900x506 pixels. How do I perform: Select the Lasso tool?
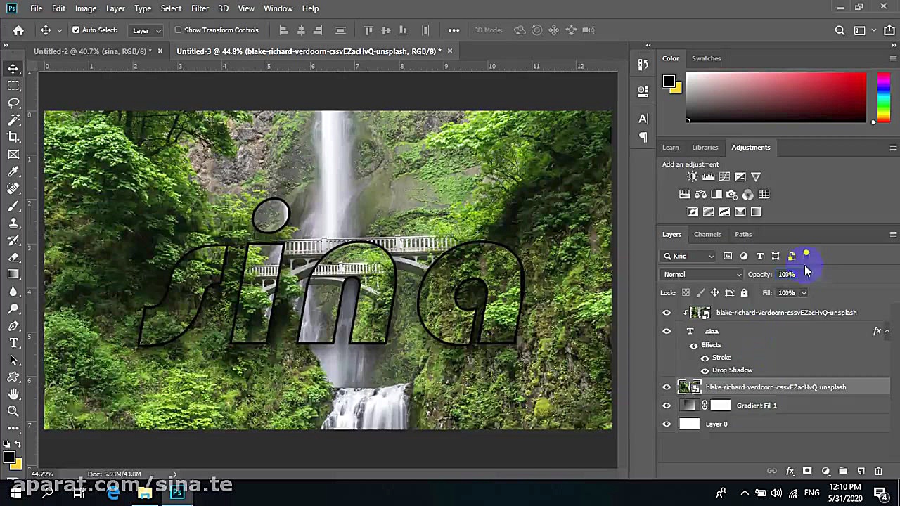[13, 103]
